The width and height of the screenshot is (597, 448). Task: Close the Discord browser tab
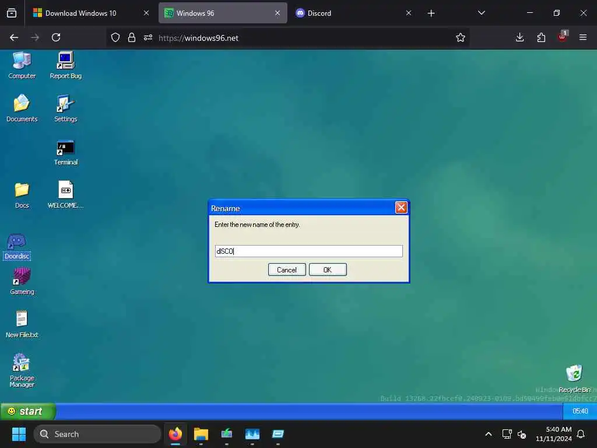coord(409,13)
